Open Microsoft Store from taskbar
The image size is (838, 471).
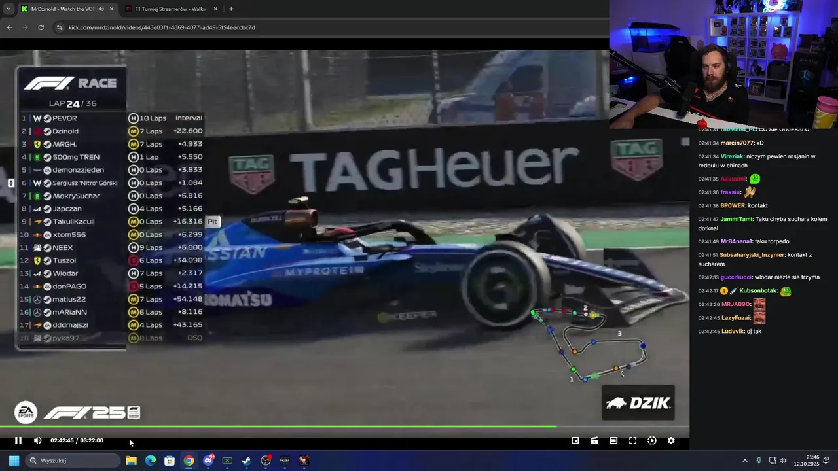pos(170,461)
